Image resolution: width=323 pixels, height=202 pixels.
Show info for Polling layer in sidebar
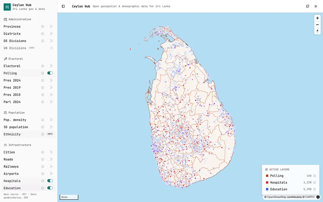coord(43,73)
